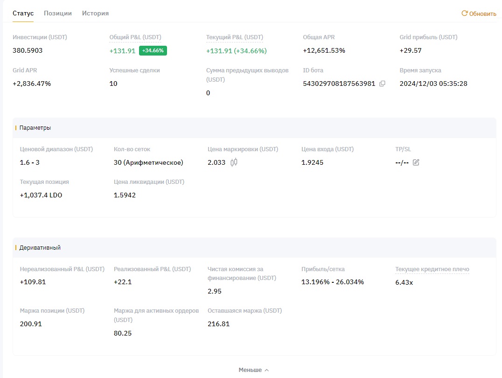Click the bot ID number 543029708187563981
The width and height of the screenshot is (502, 378).
(339, 84)
